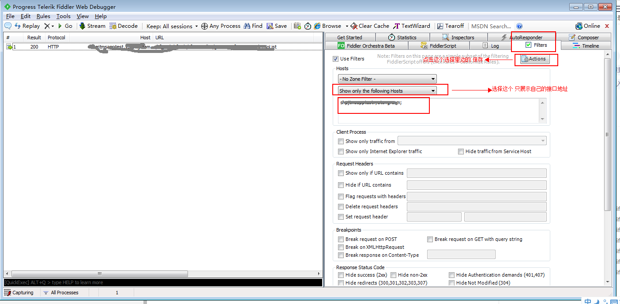
Task: Toggle Stream mode in toolbar
Action: [92, 26]
